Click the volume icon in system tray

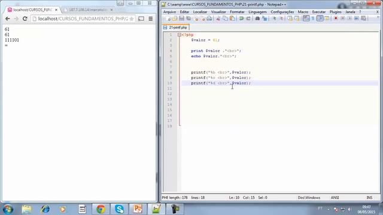[x=349, y=209]
